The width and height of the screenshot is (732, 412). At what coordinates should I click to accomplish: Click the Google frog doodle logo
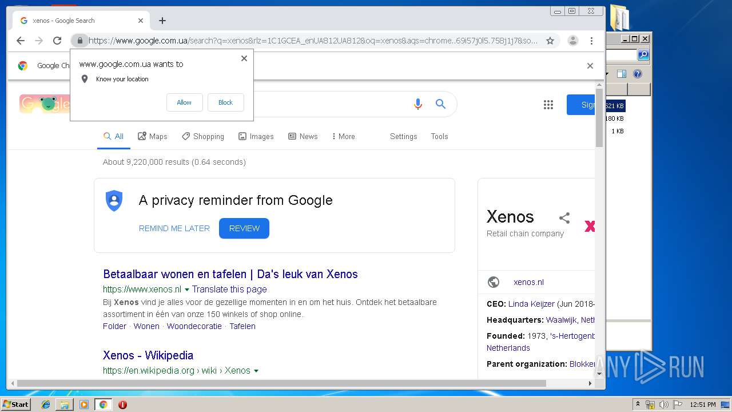tap(45, 104)
